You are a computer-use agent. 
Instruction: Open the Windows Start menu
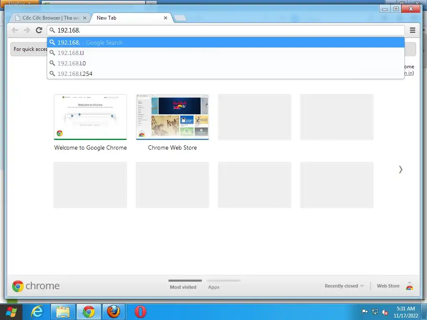[11, 312]
